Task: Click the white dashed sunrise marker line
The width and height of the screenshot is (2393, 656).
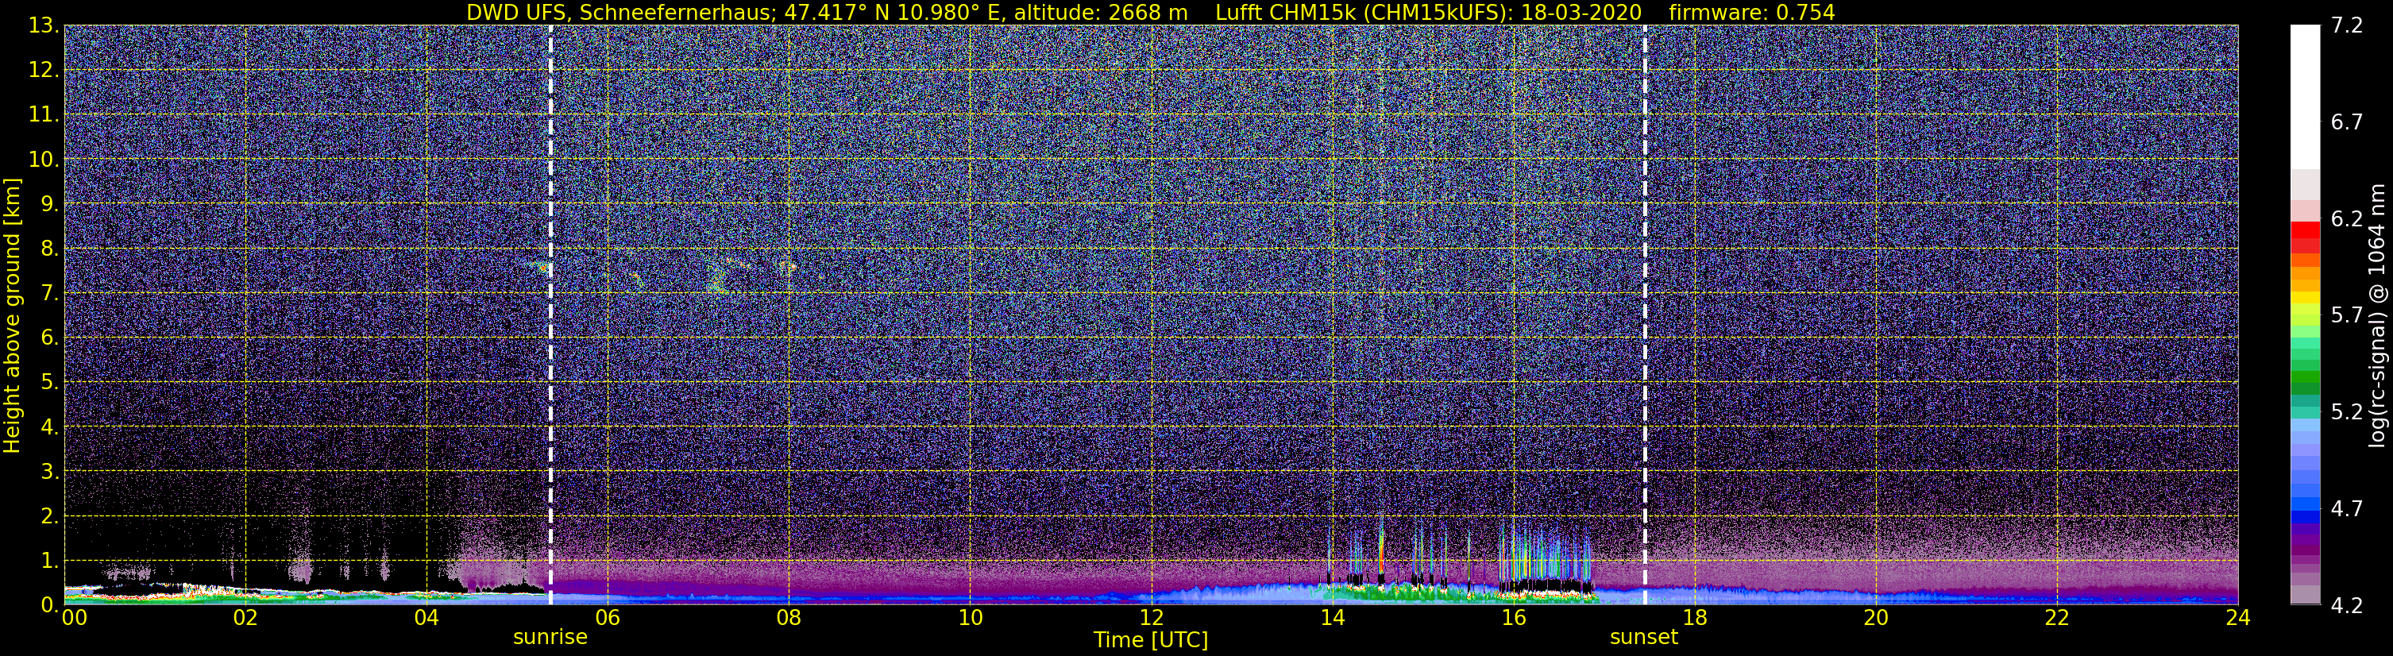Action: [551, 315]
